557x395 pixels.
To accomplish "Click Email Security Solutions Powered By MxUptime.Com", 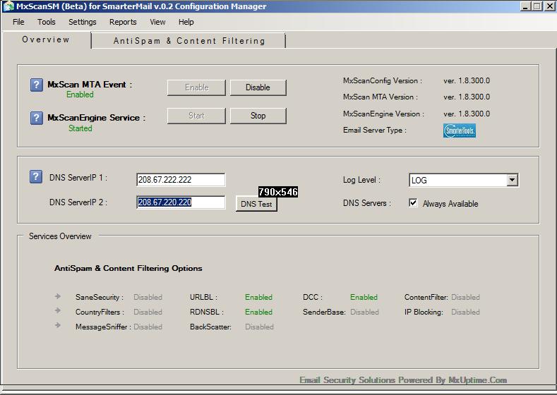I will [x=403, y=380].
